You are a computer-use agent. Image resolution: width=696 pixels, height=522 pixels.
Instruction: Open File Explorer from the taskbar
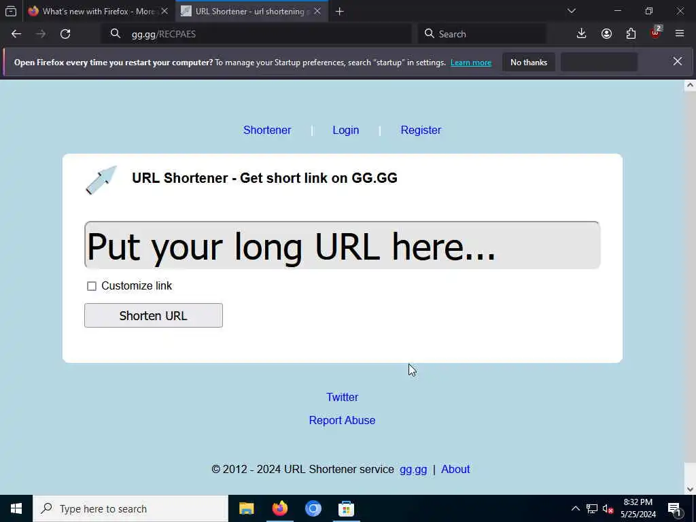point(246,508)
